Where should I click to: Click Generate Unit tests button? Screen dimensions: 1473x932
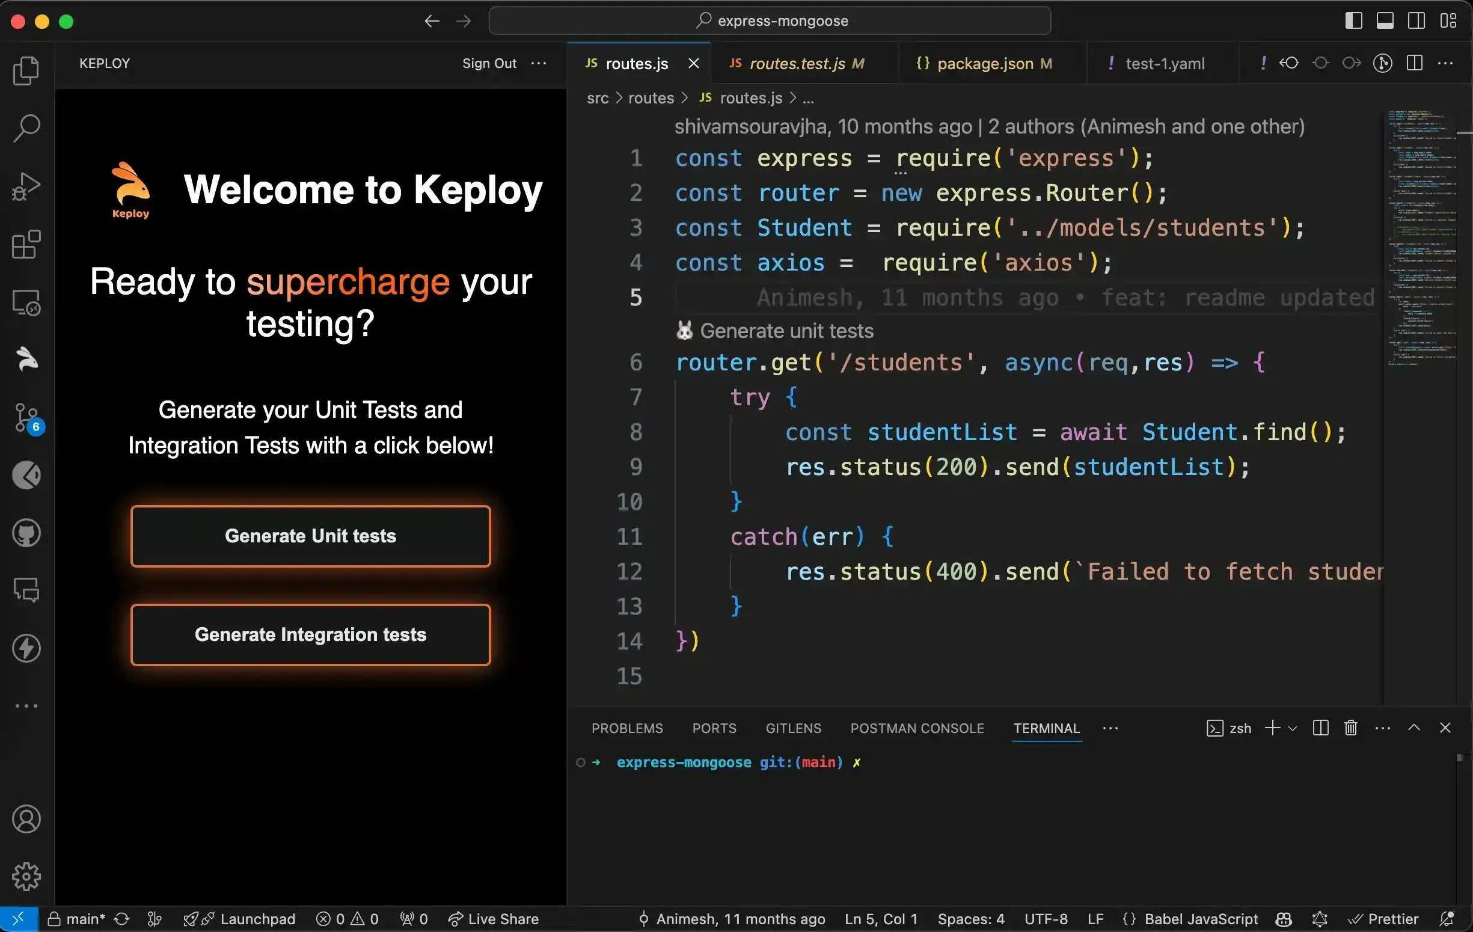(x=310, y=536)
